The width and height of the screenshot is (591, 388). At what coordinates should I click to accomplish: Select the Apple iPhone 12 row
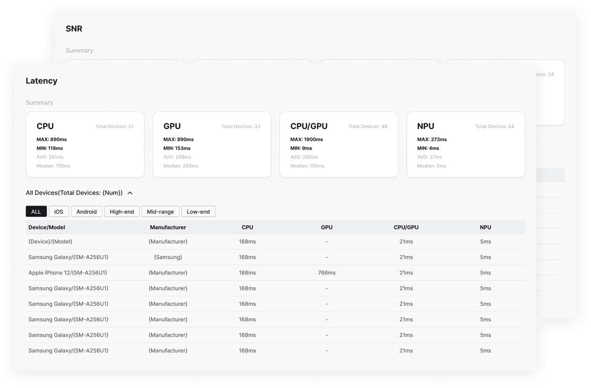point(275,273)
